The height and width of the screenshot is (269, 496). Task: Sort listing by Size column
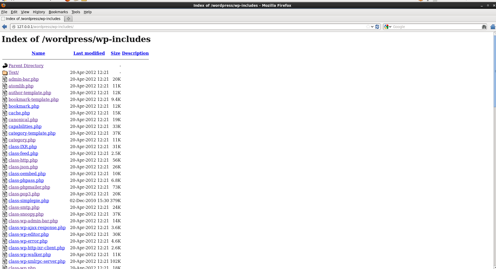tap(115, 53)
